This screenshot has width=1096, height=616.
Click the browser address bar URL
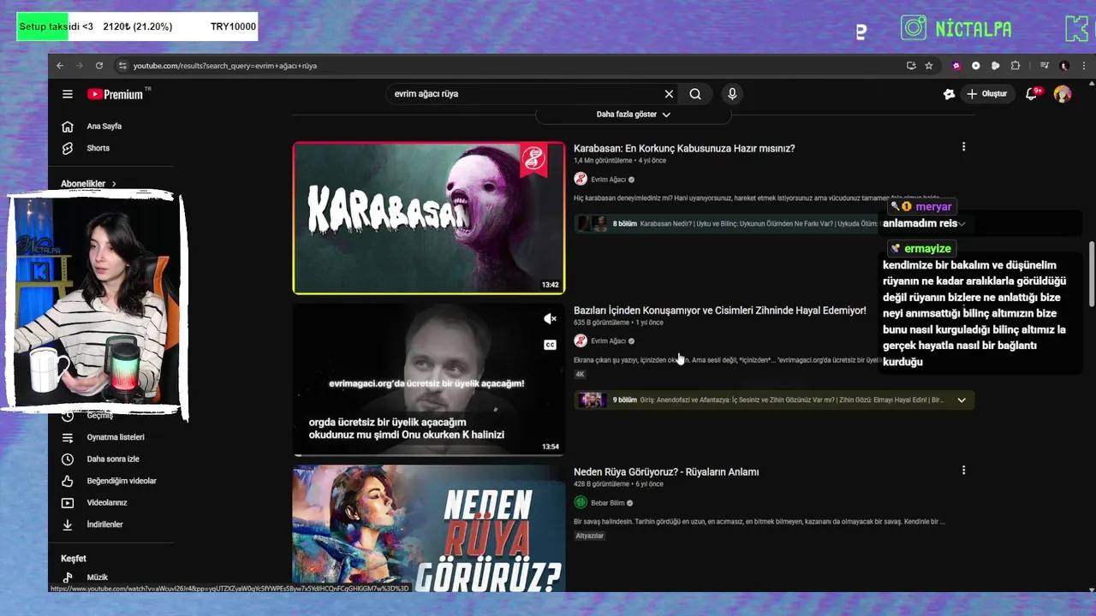pyautogui.click(x=225, y=66)
